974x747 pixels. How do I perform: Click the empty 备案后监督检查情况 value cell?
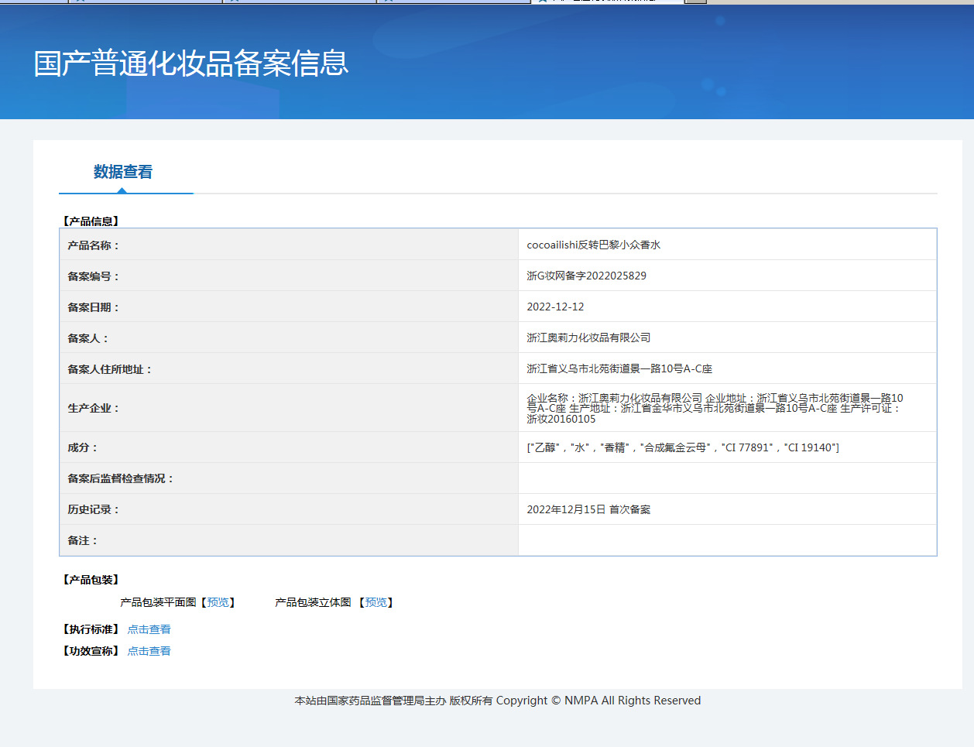[x=726, y=478]
